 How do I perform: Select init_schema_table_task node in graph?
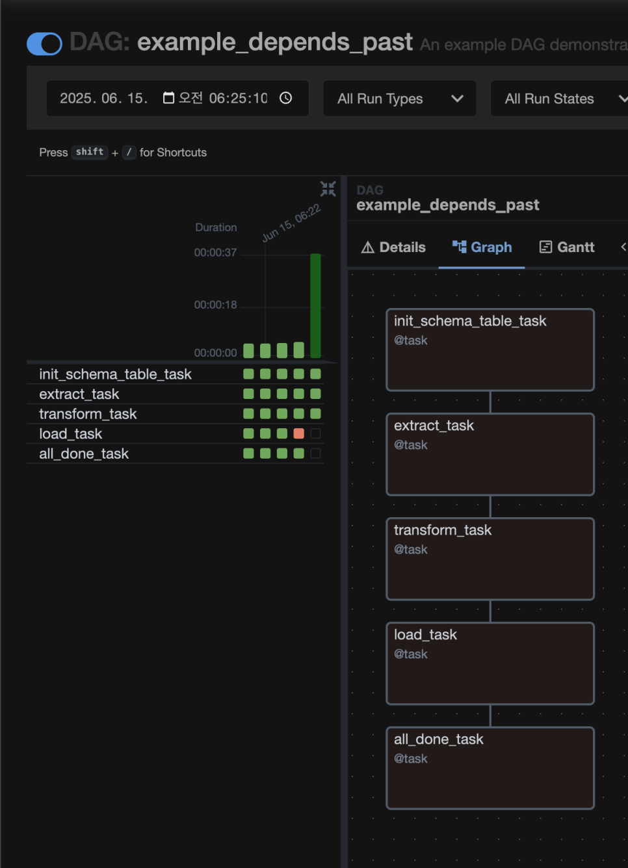click(490, 350)
